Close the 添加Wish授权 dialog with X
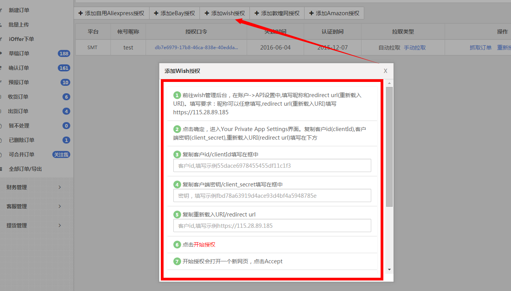511x291 pixels. (x=385, y=71)
